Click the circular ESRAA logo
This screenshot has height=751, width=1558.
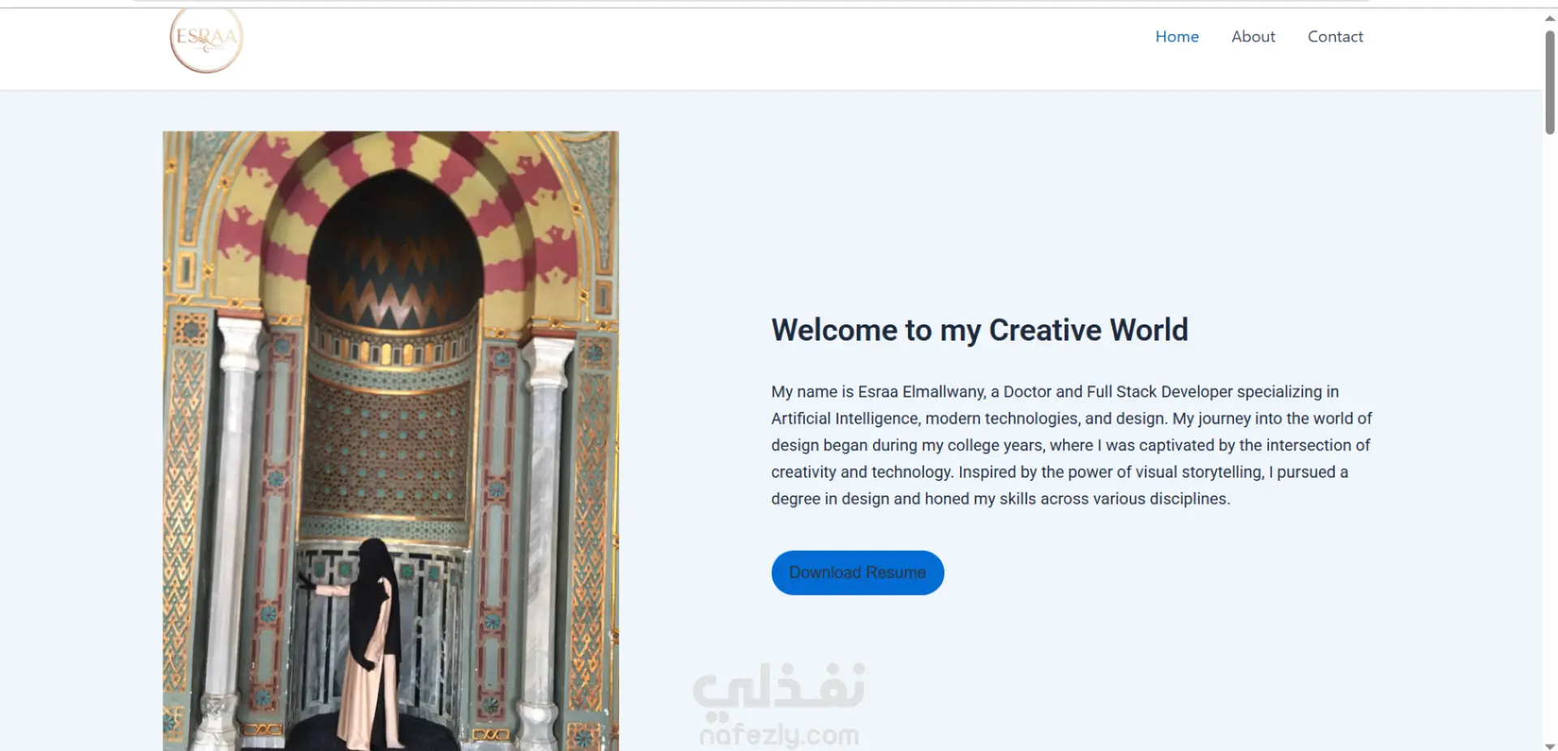[x=206, y=39]
